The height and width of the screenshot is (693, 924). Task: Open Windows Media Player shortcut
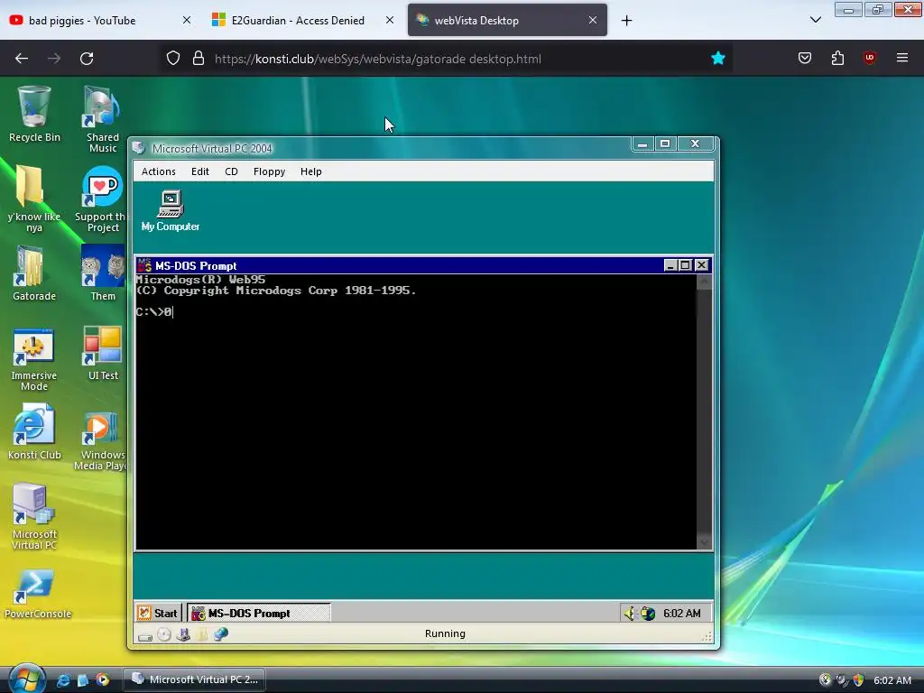pos(101,442)
